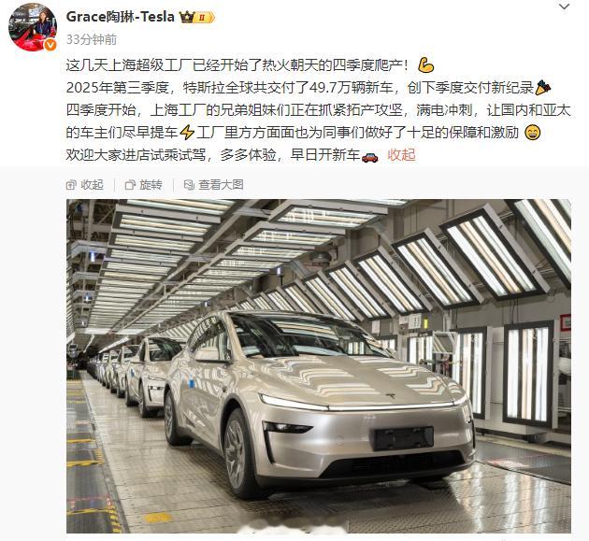
Task: Click the collapse image icon beside 收起
Action: coord(71,185)
